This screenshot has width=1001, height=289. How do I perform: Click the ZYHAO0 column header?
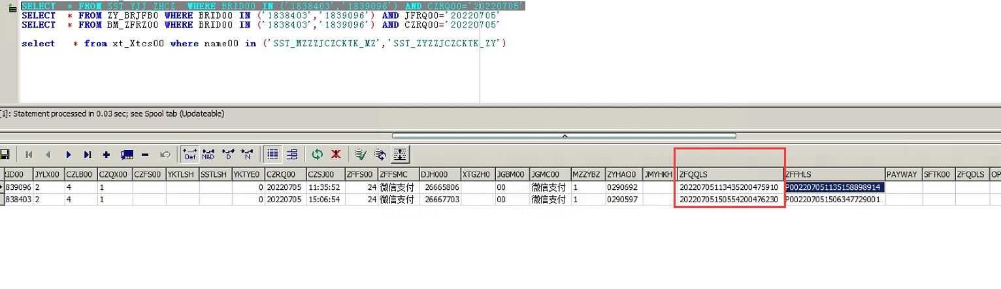(624, 175)
